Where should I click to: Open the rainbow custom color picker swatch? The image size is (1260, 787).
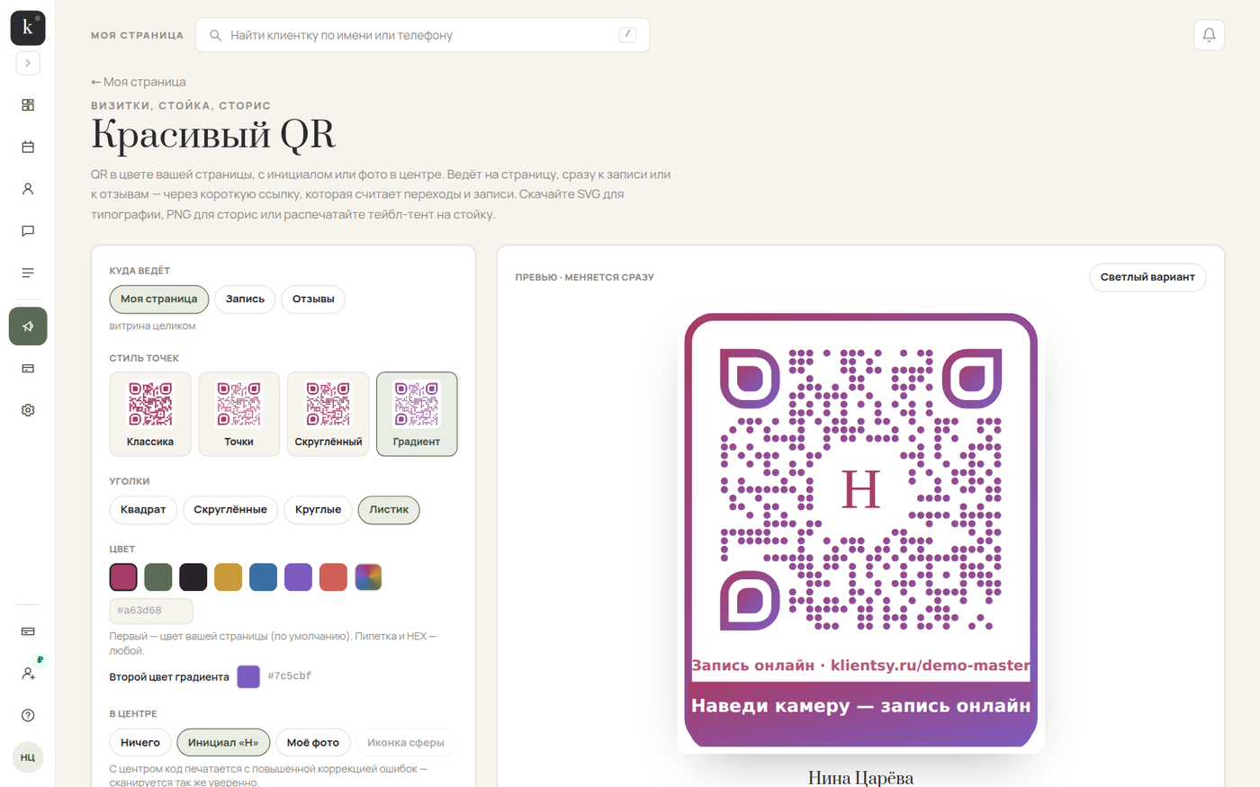pyautogui.click(x=368, y=577)
